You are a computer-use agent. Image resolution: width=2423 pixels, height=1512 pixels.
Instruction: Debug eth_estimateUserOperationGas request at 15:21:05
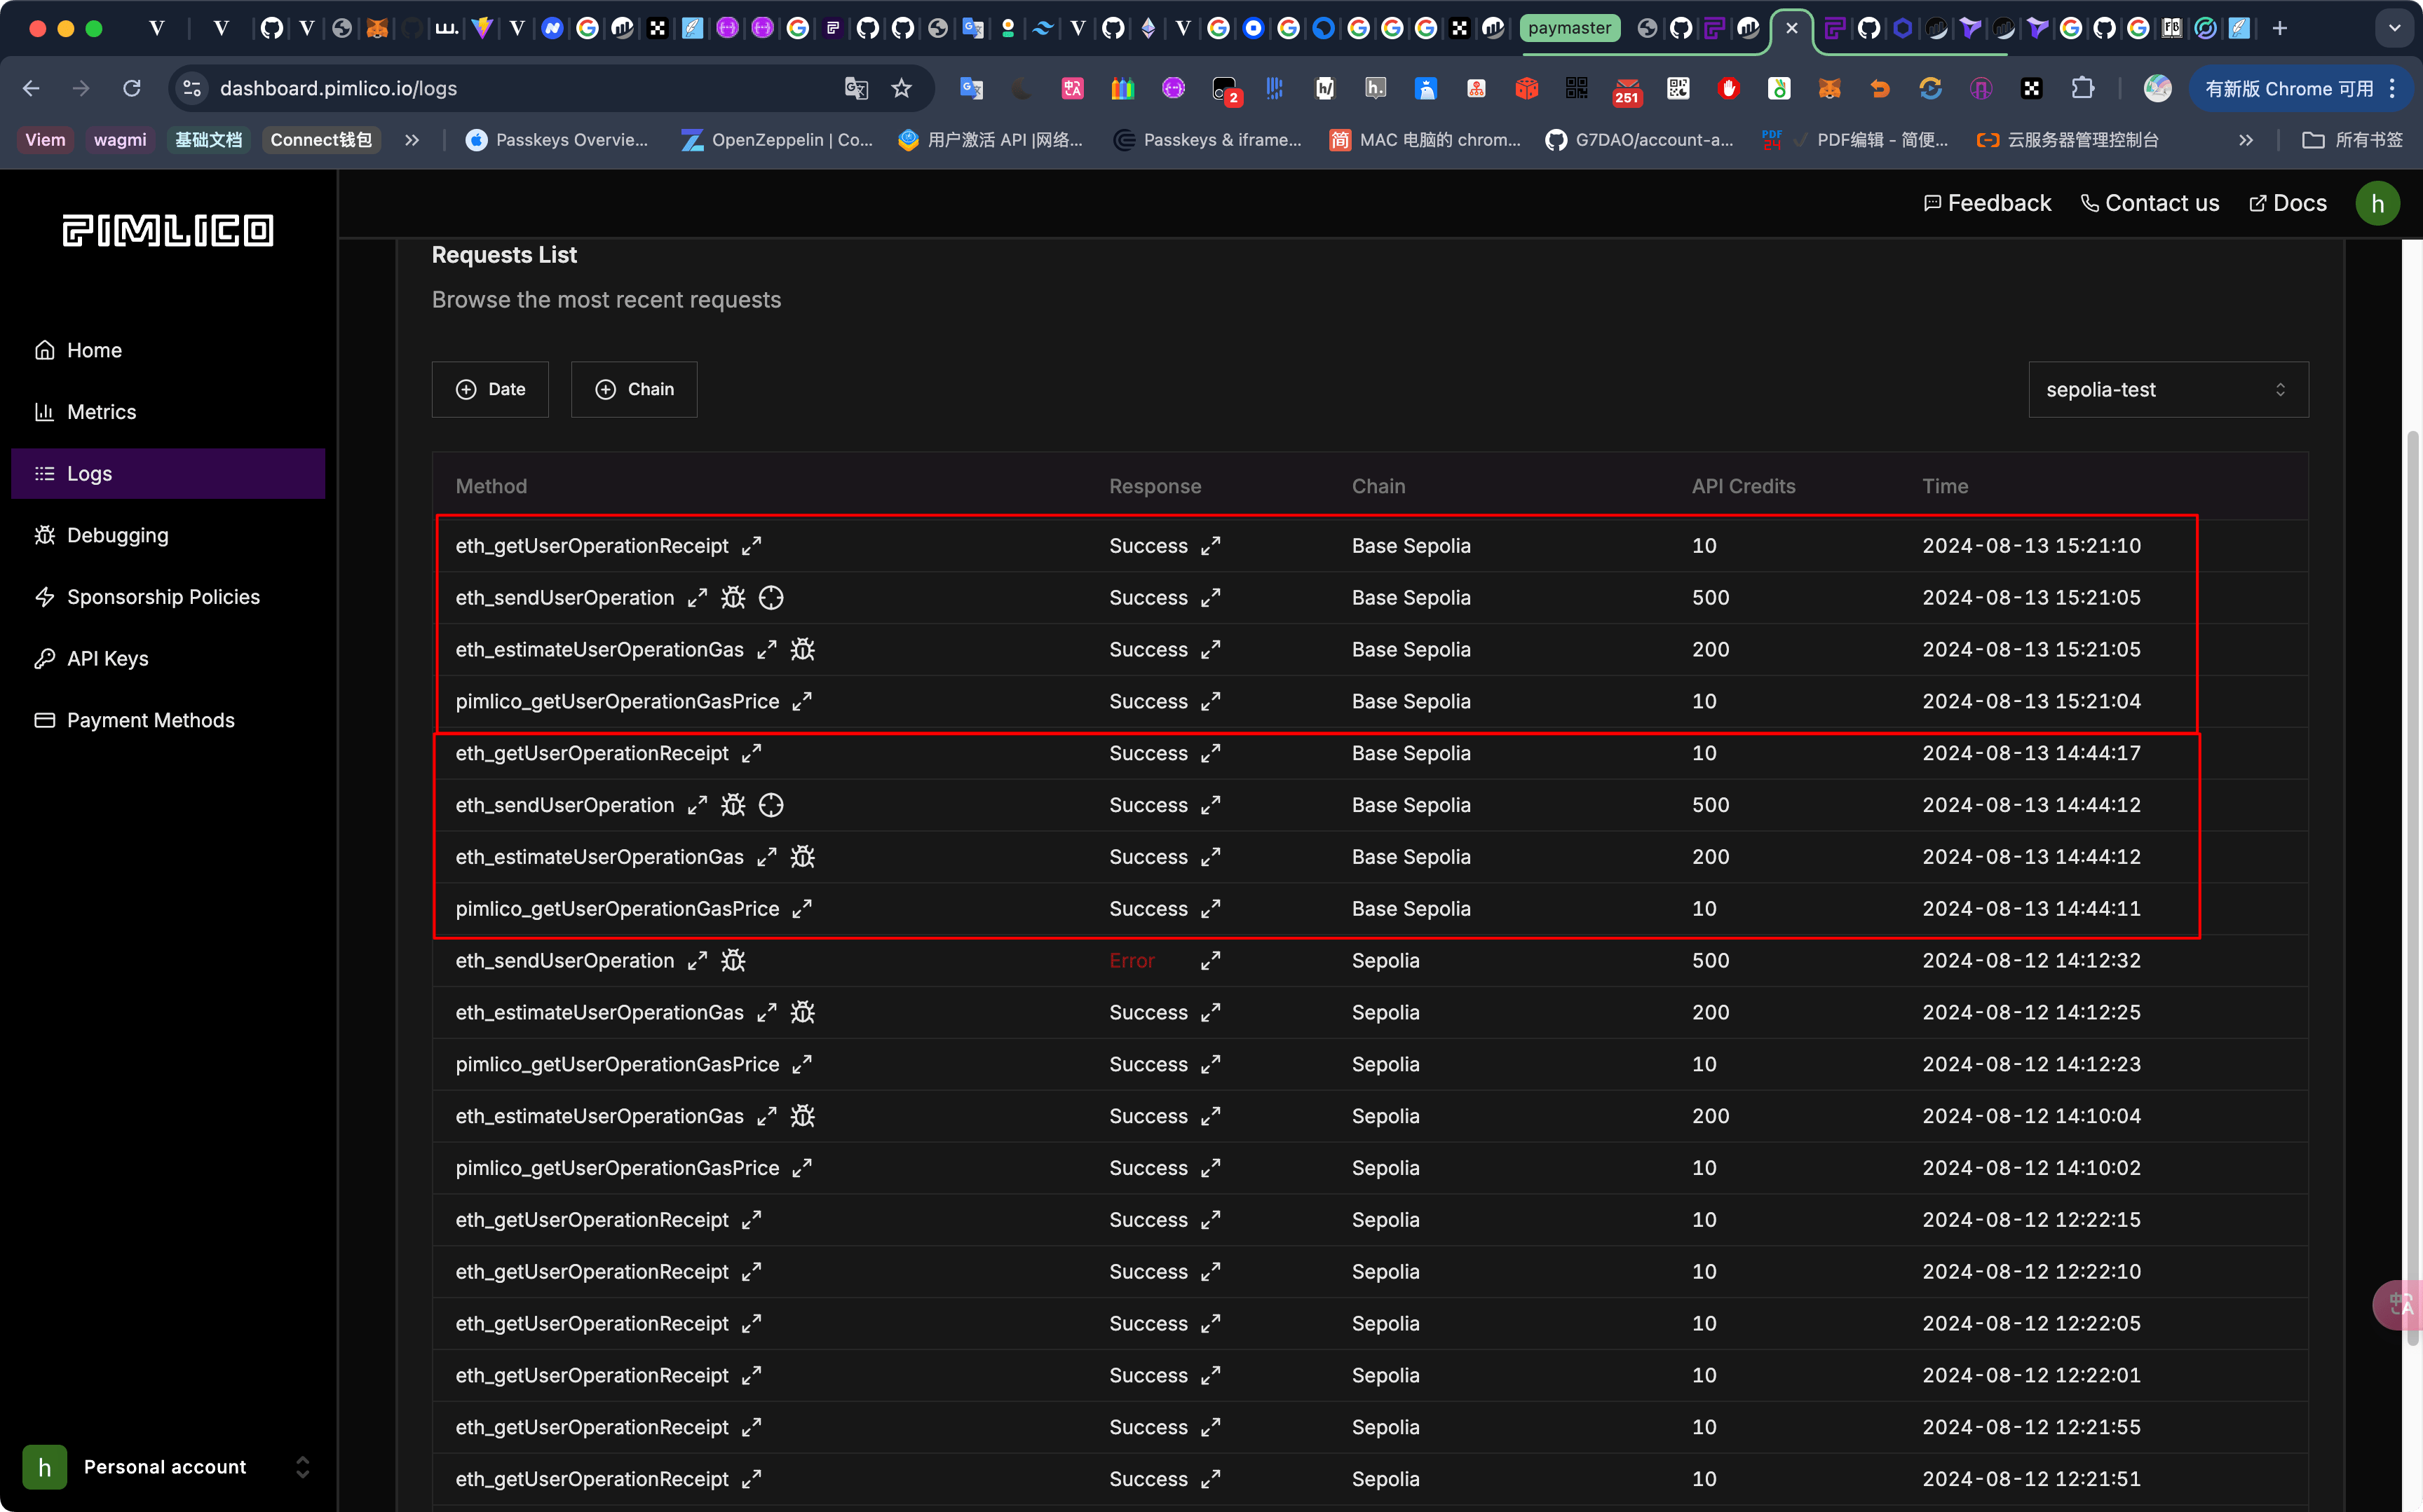coord(803,650)
